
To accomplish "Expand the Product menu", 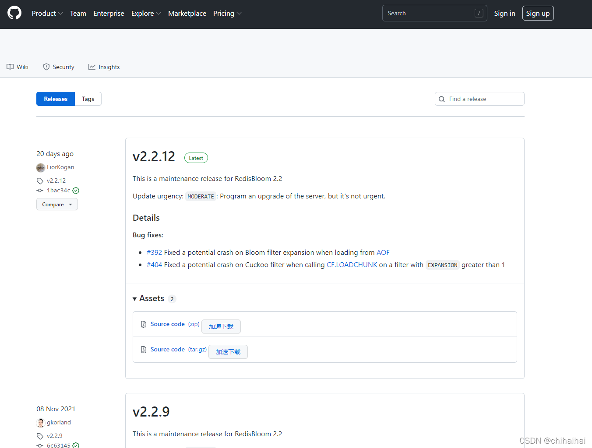I will (47, 14).
